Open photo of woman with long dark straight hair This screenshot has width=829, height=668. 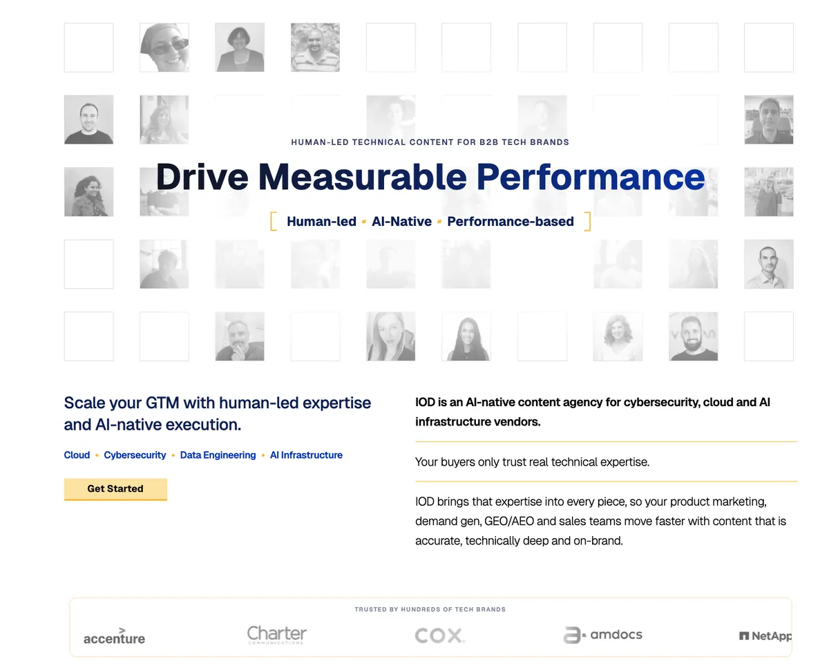(466, 336)
